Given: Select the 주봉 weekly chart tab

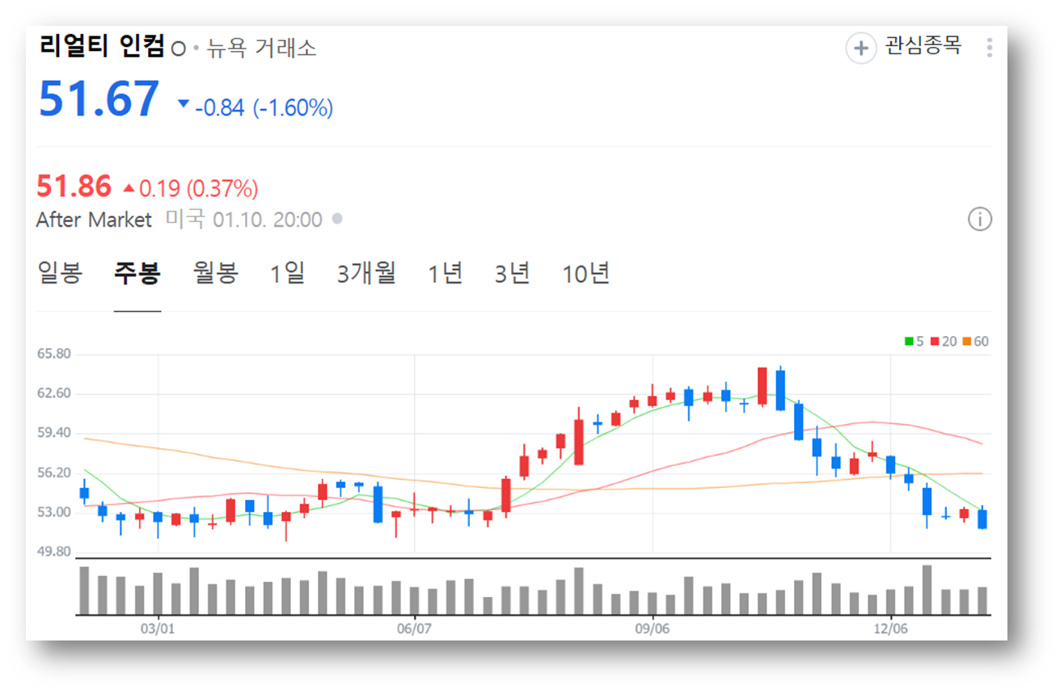Looking at the screenshot, I should 137,273.
